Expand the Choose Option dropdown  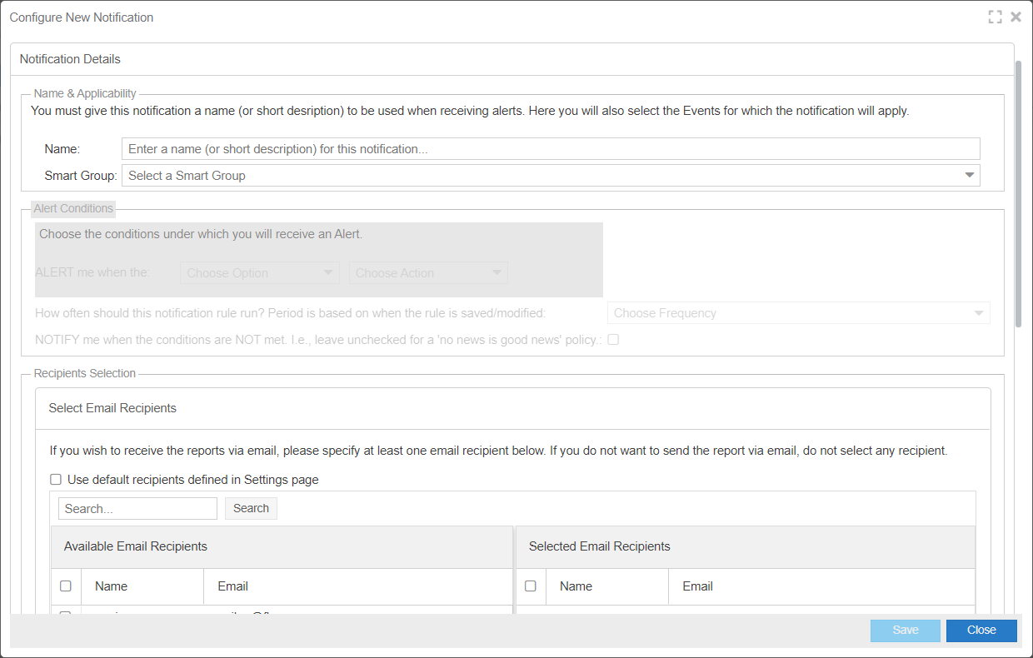259,273
